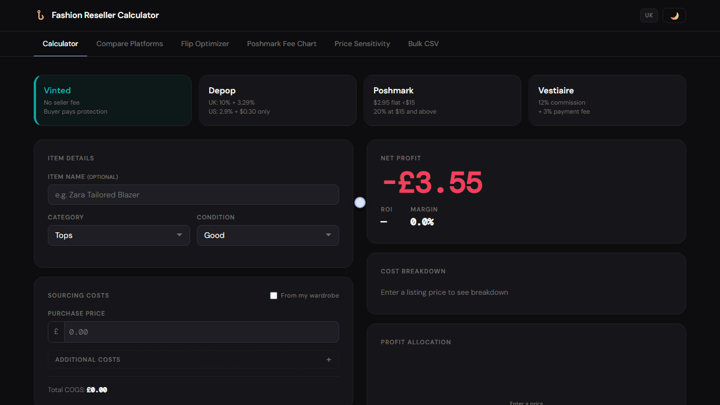Switch region using the UK button
This screenshot has height=405, width=720.
coord(649,15)
